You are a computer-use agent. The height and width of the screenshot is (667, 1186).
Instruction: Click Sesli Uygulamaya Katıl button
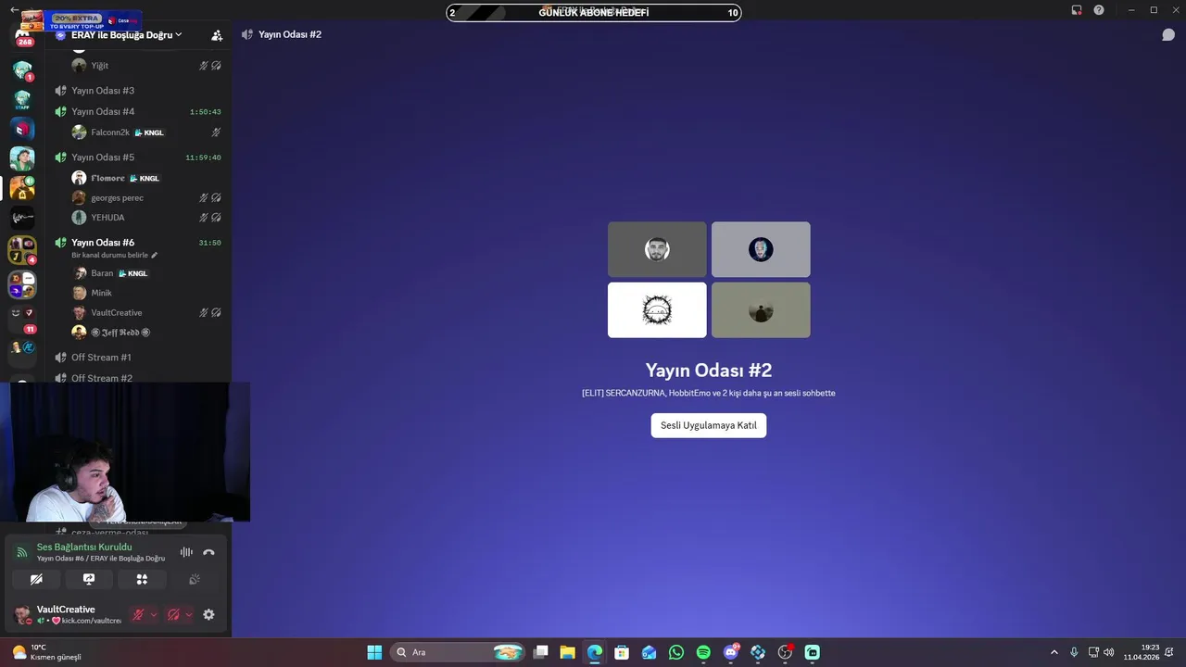(x=709, y=425)
